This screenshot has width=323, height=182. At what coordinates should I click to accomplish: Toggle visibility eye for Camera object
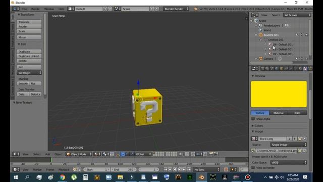pyautogui.click(x=297, y=59)
